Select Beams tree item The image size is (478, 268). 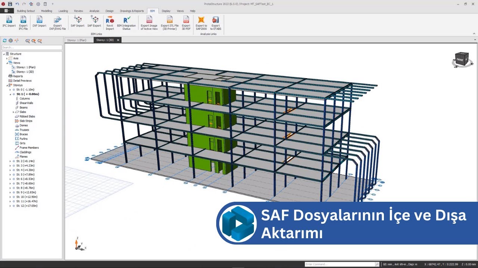click(24, 108)
